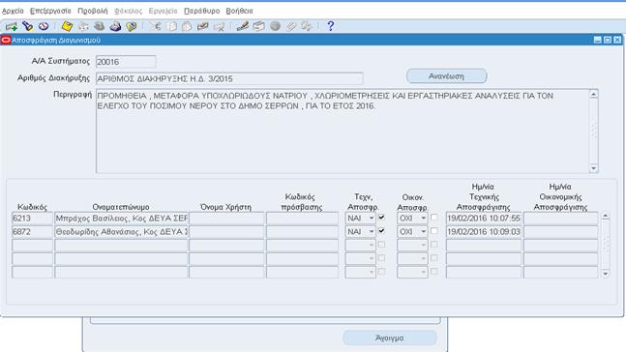The image size is (626, 352).
Task: Open Window Help question mark icon
Action: click(330, 26)
